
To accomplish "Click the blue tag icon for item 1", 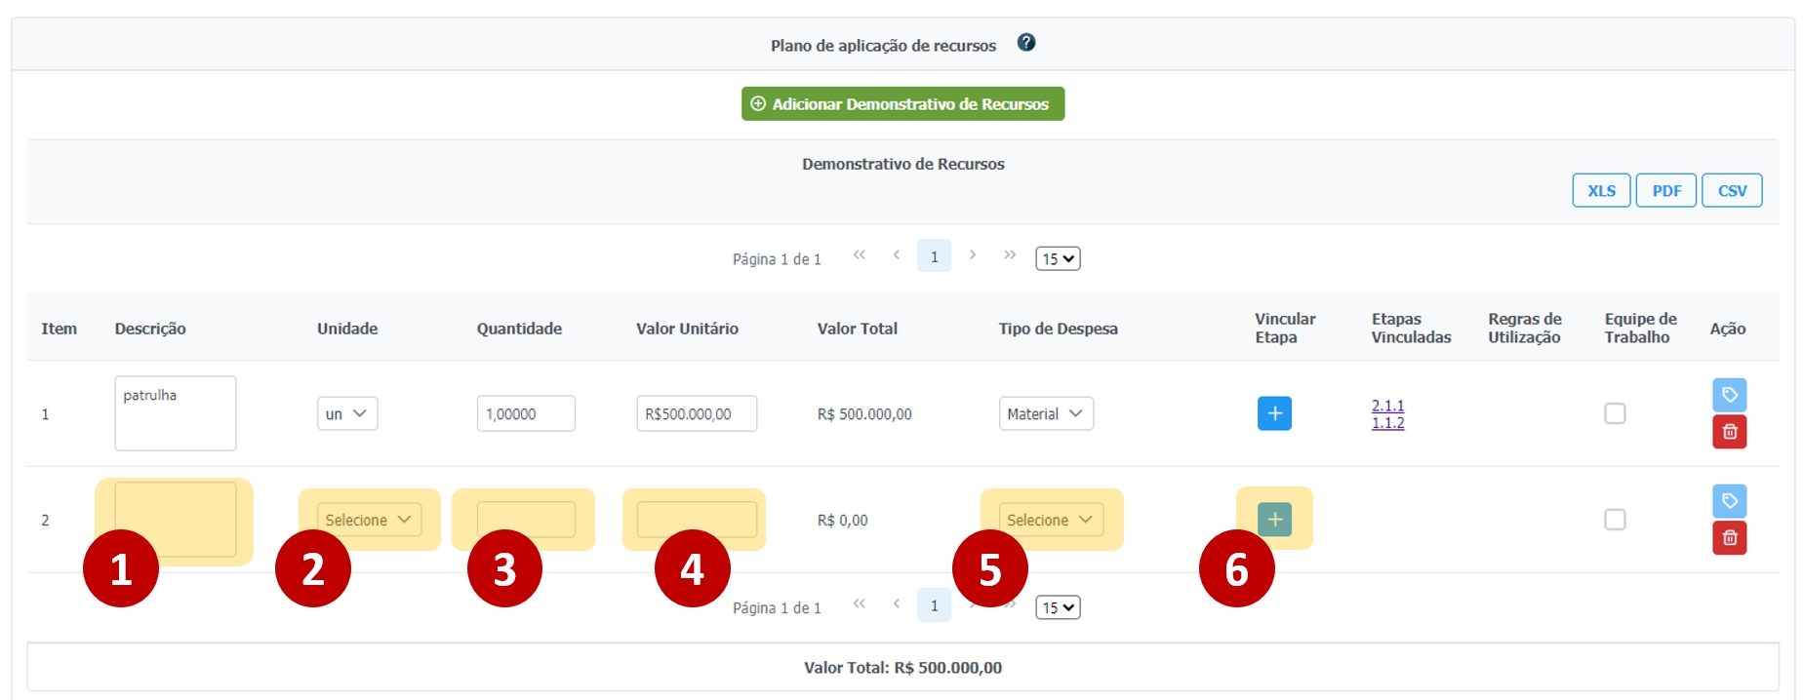I will (x=1729, y=395).
